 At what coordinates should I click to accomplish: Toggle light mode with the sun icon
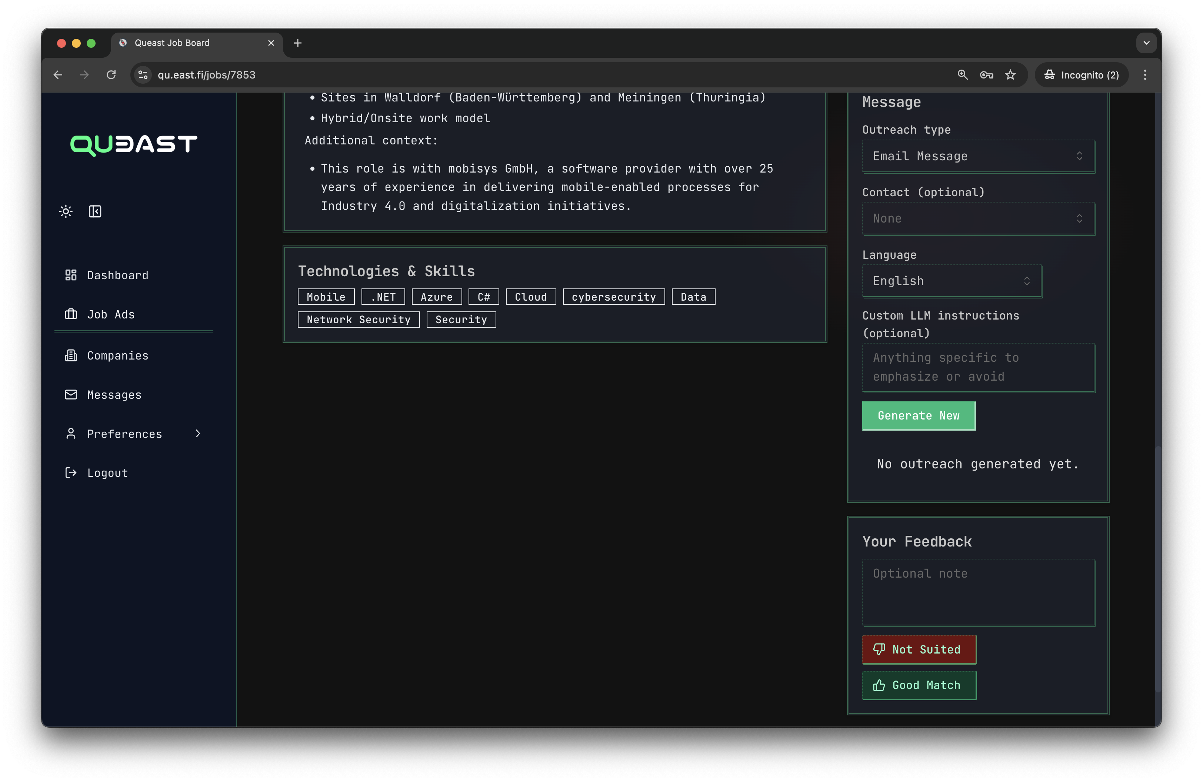point(66,212)
